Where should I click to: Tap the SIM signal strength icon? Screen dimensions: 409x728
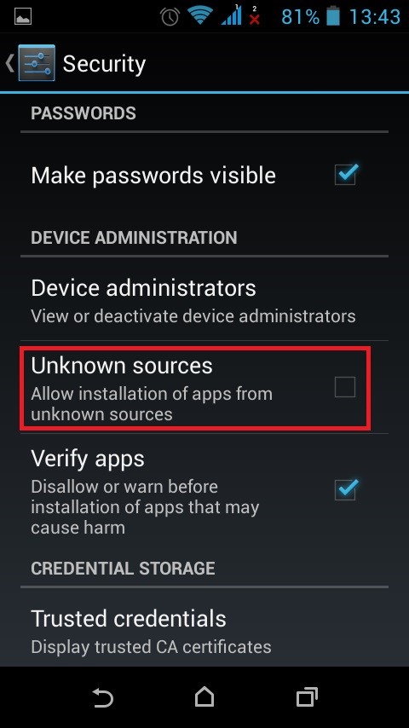coord(231,15)
